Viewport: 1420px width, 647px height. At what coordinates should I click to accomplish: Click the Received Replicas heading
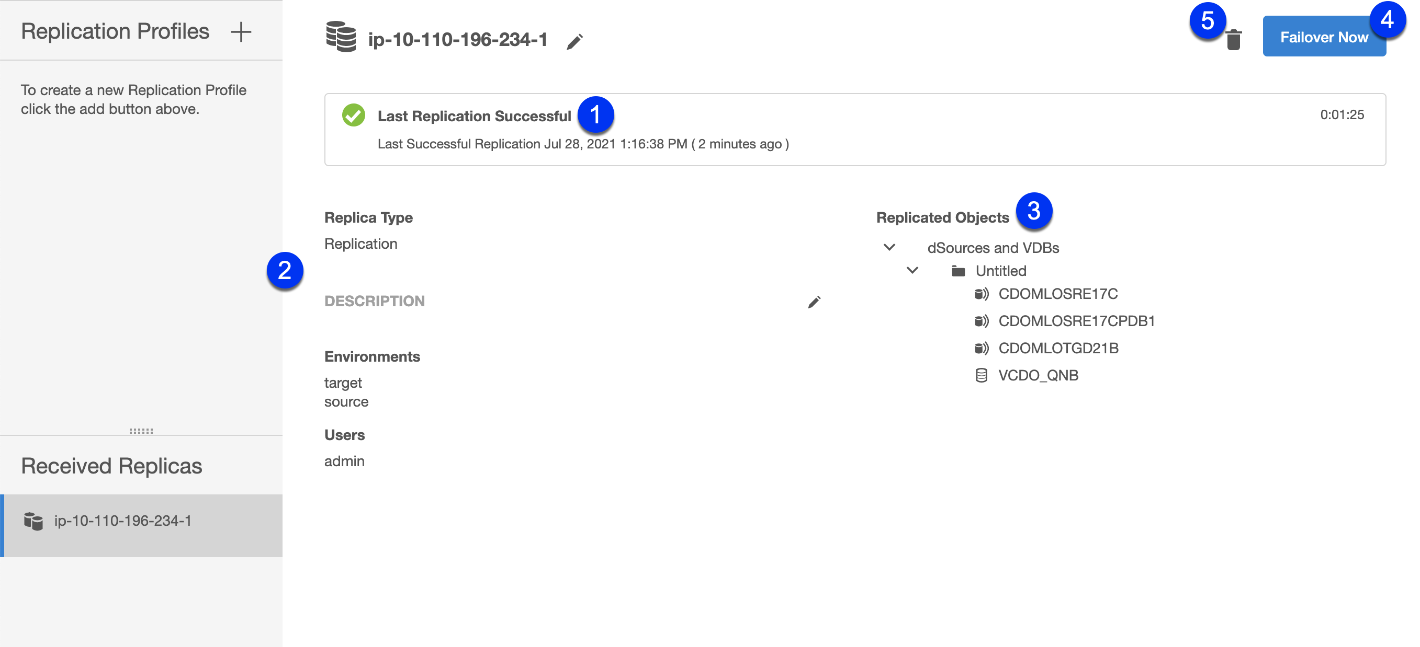coord(111,466)
